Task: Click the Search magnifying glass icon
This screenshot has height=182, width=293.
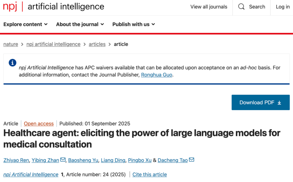Action: point(241,7)
